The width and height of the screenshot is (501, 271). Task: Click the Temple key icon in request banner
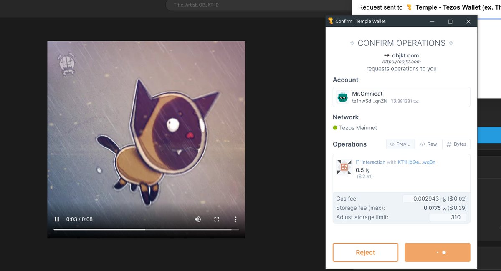tap(409, 7)
